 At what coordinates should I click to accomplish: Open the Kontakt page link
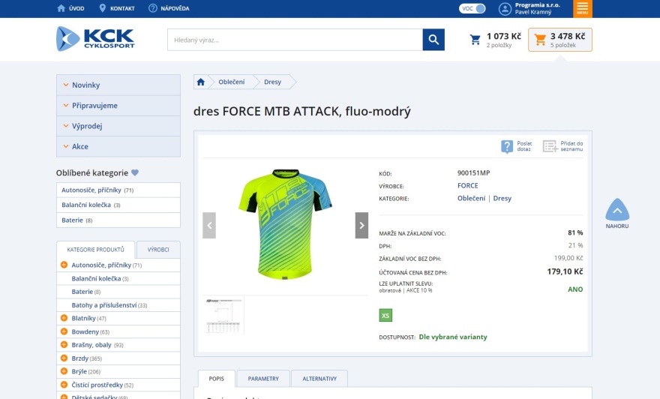(x=116, y=8)
